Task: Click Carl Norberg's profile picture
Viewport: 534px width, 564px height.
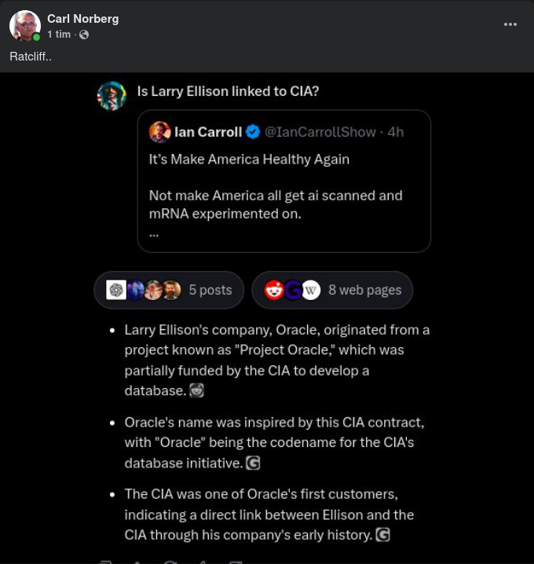Action: tap(24, 26)
